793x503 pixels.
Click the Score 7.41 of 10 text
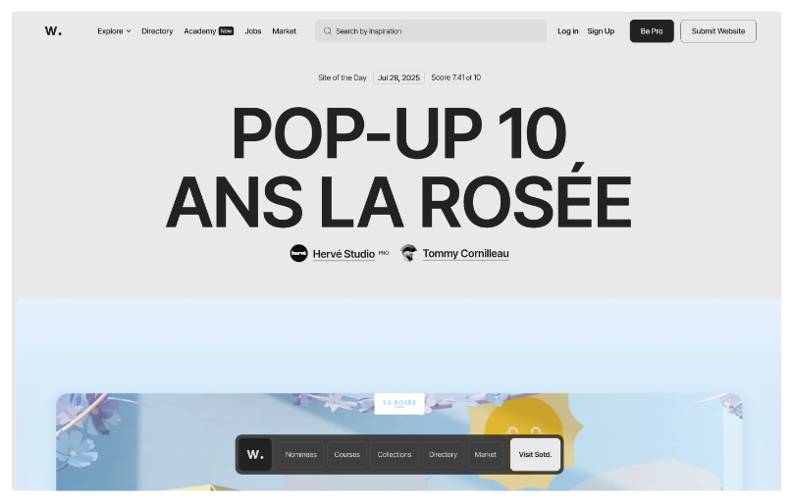[x=455, y=77]
